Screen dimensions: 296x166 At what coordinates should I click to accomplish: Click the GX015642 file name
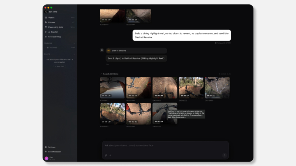pos(104,100)
